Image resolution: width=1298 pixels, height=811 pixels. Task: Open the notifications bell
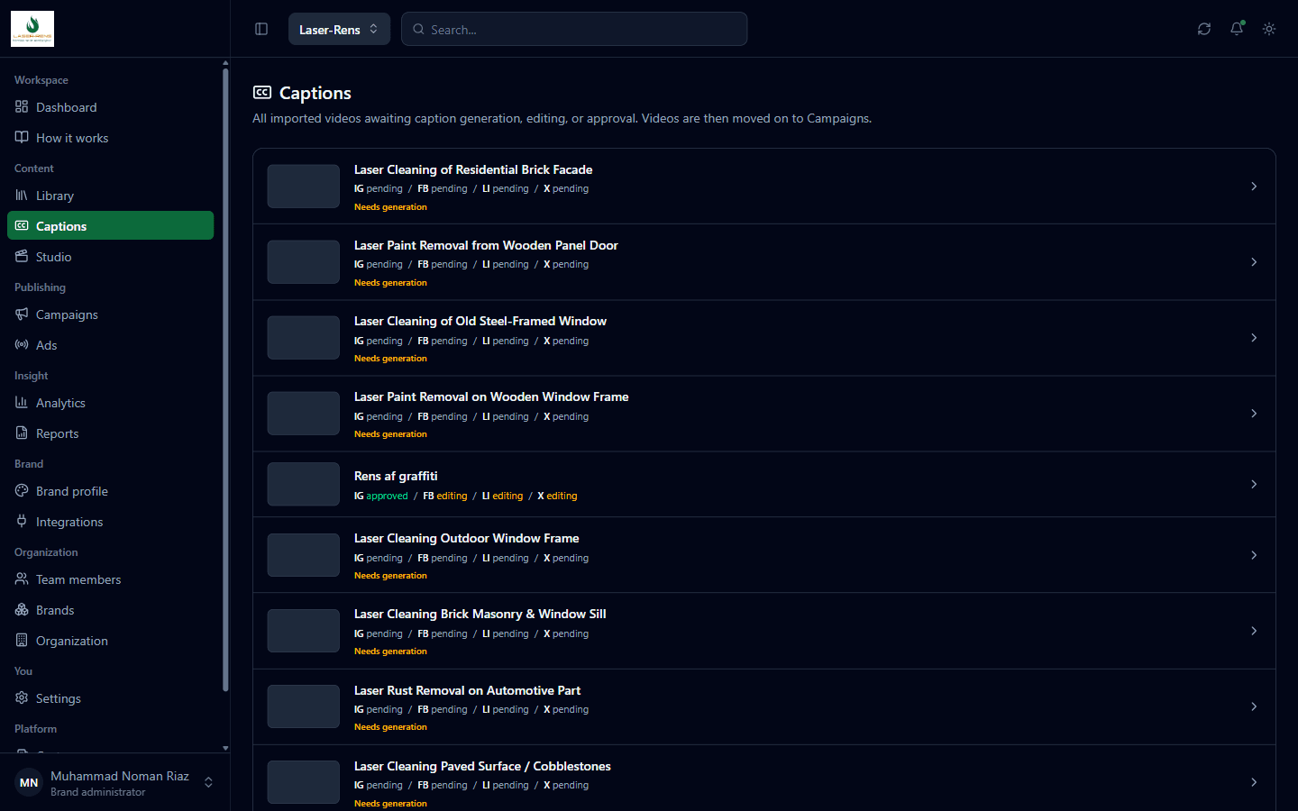click(x=1237, y=29)
